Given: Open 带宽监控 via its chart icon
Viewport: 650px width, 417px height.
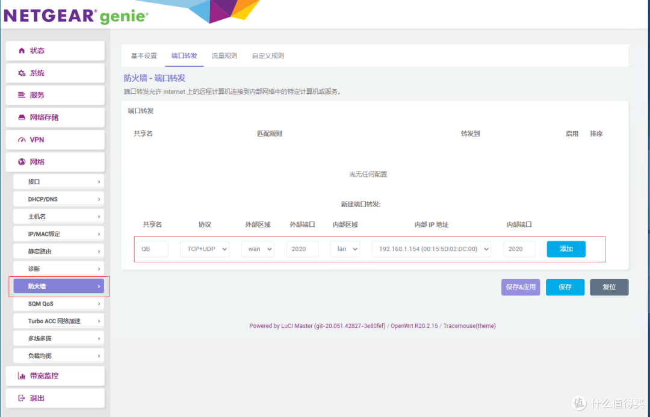Looking at the screenshot, I should pyautogui.click(x=22, y=375).
